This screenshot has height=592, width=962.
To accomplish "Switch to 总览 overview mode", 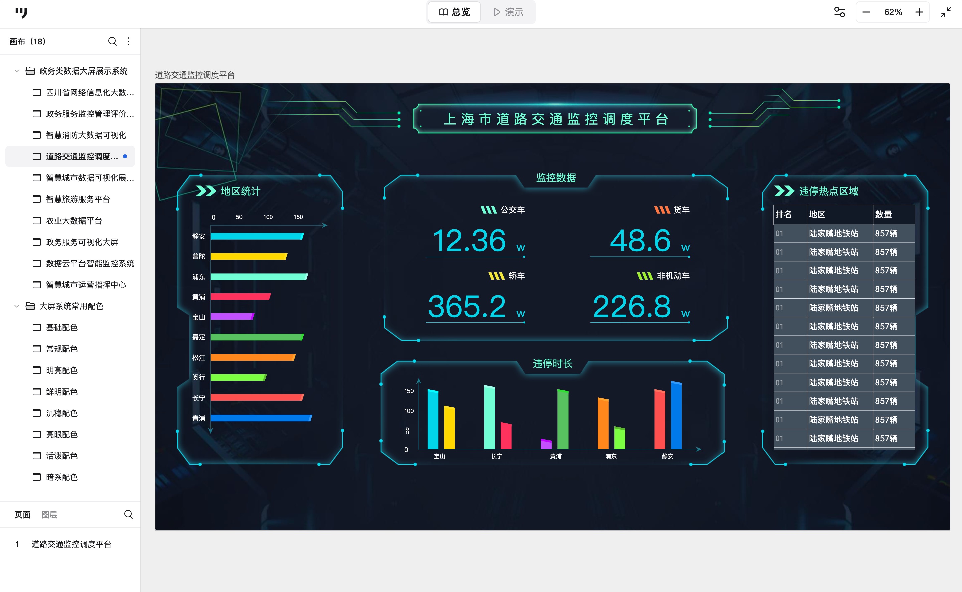I will pos(454,12).
